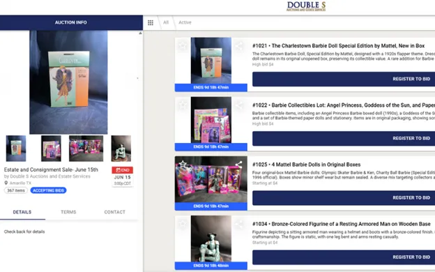The width and height of the screenshot is (435, 272).
Task: Open Estate and Consignment Sale title
Action: coord(51,169)
